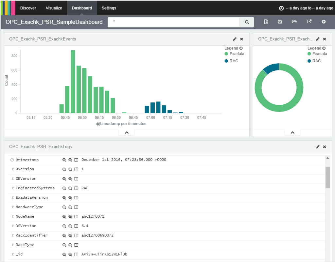
Task: Edit the ExachkEvents panel with pencil icon
Action: [235, 39]
